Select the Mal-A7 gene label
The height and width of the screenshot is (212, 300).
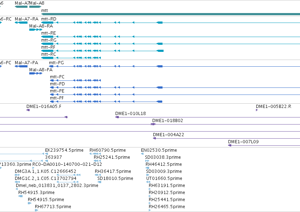pyautogui.click(x=22, y=3)
